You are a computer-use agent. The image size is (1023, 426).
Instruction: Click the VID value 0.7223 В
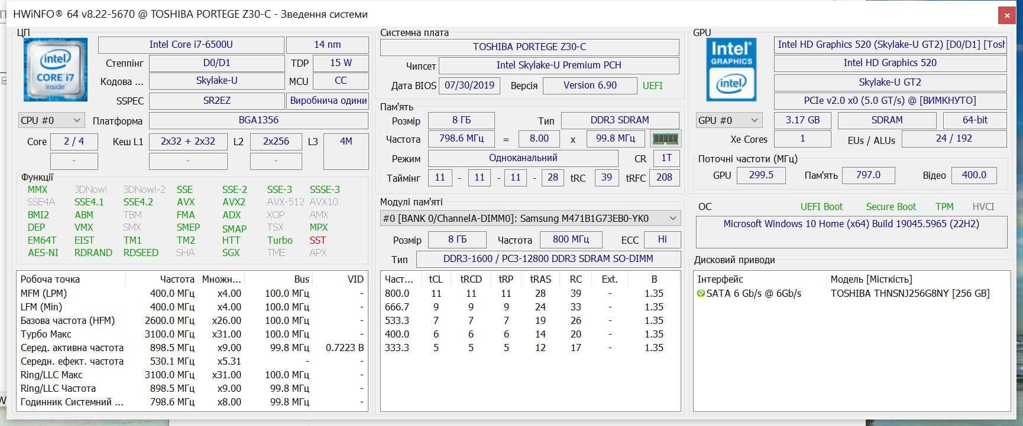pos(345,348)
